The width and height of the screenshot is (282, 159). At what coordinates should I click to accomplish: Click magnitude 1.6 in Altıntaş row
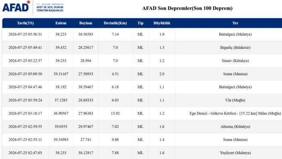[x=162, y=127]
